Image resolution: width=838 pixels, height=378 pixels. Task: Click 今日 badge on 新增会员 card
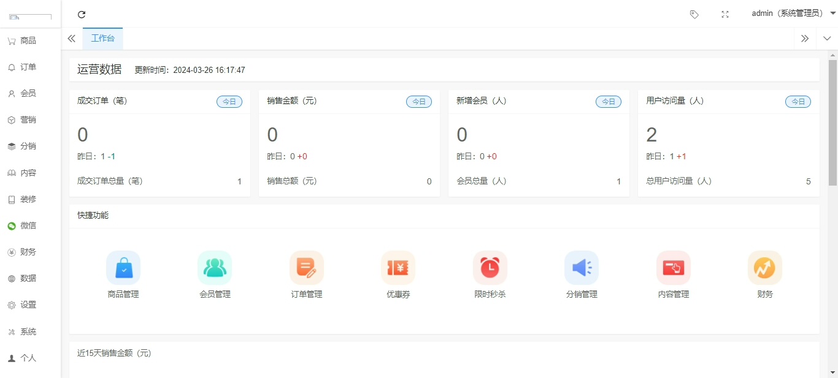[609, 102]
